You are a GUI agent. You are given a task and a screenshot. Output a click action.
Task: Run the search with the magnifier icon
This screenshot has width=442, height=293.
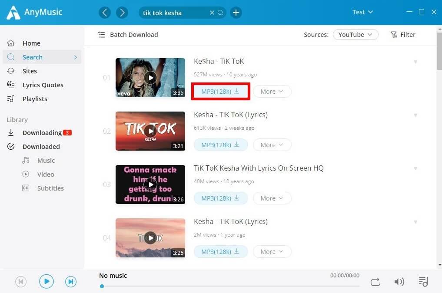tap(220, 13)
